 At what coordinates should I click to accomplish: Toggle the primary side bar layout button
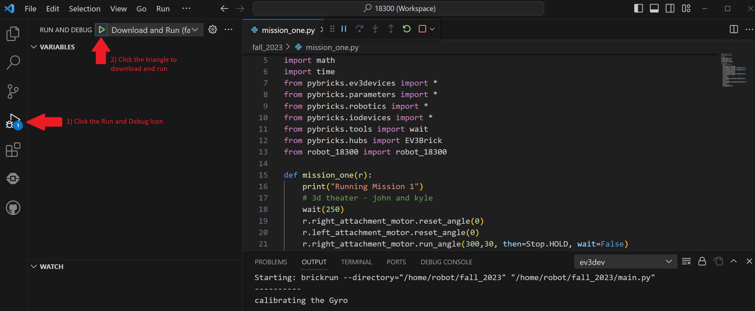pyautogui.click(x=638, y=8)
